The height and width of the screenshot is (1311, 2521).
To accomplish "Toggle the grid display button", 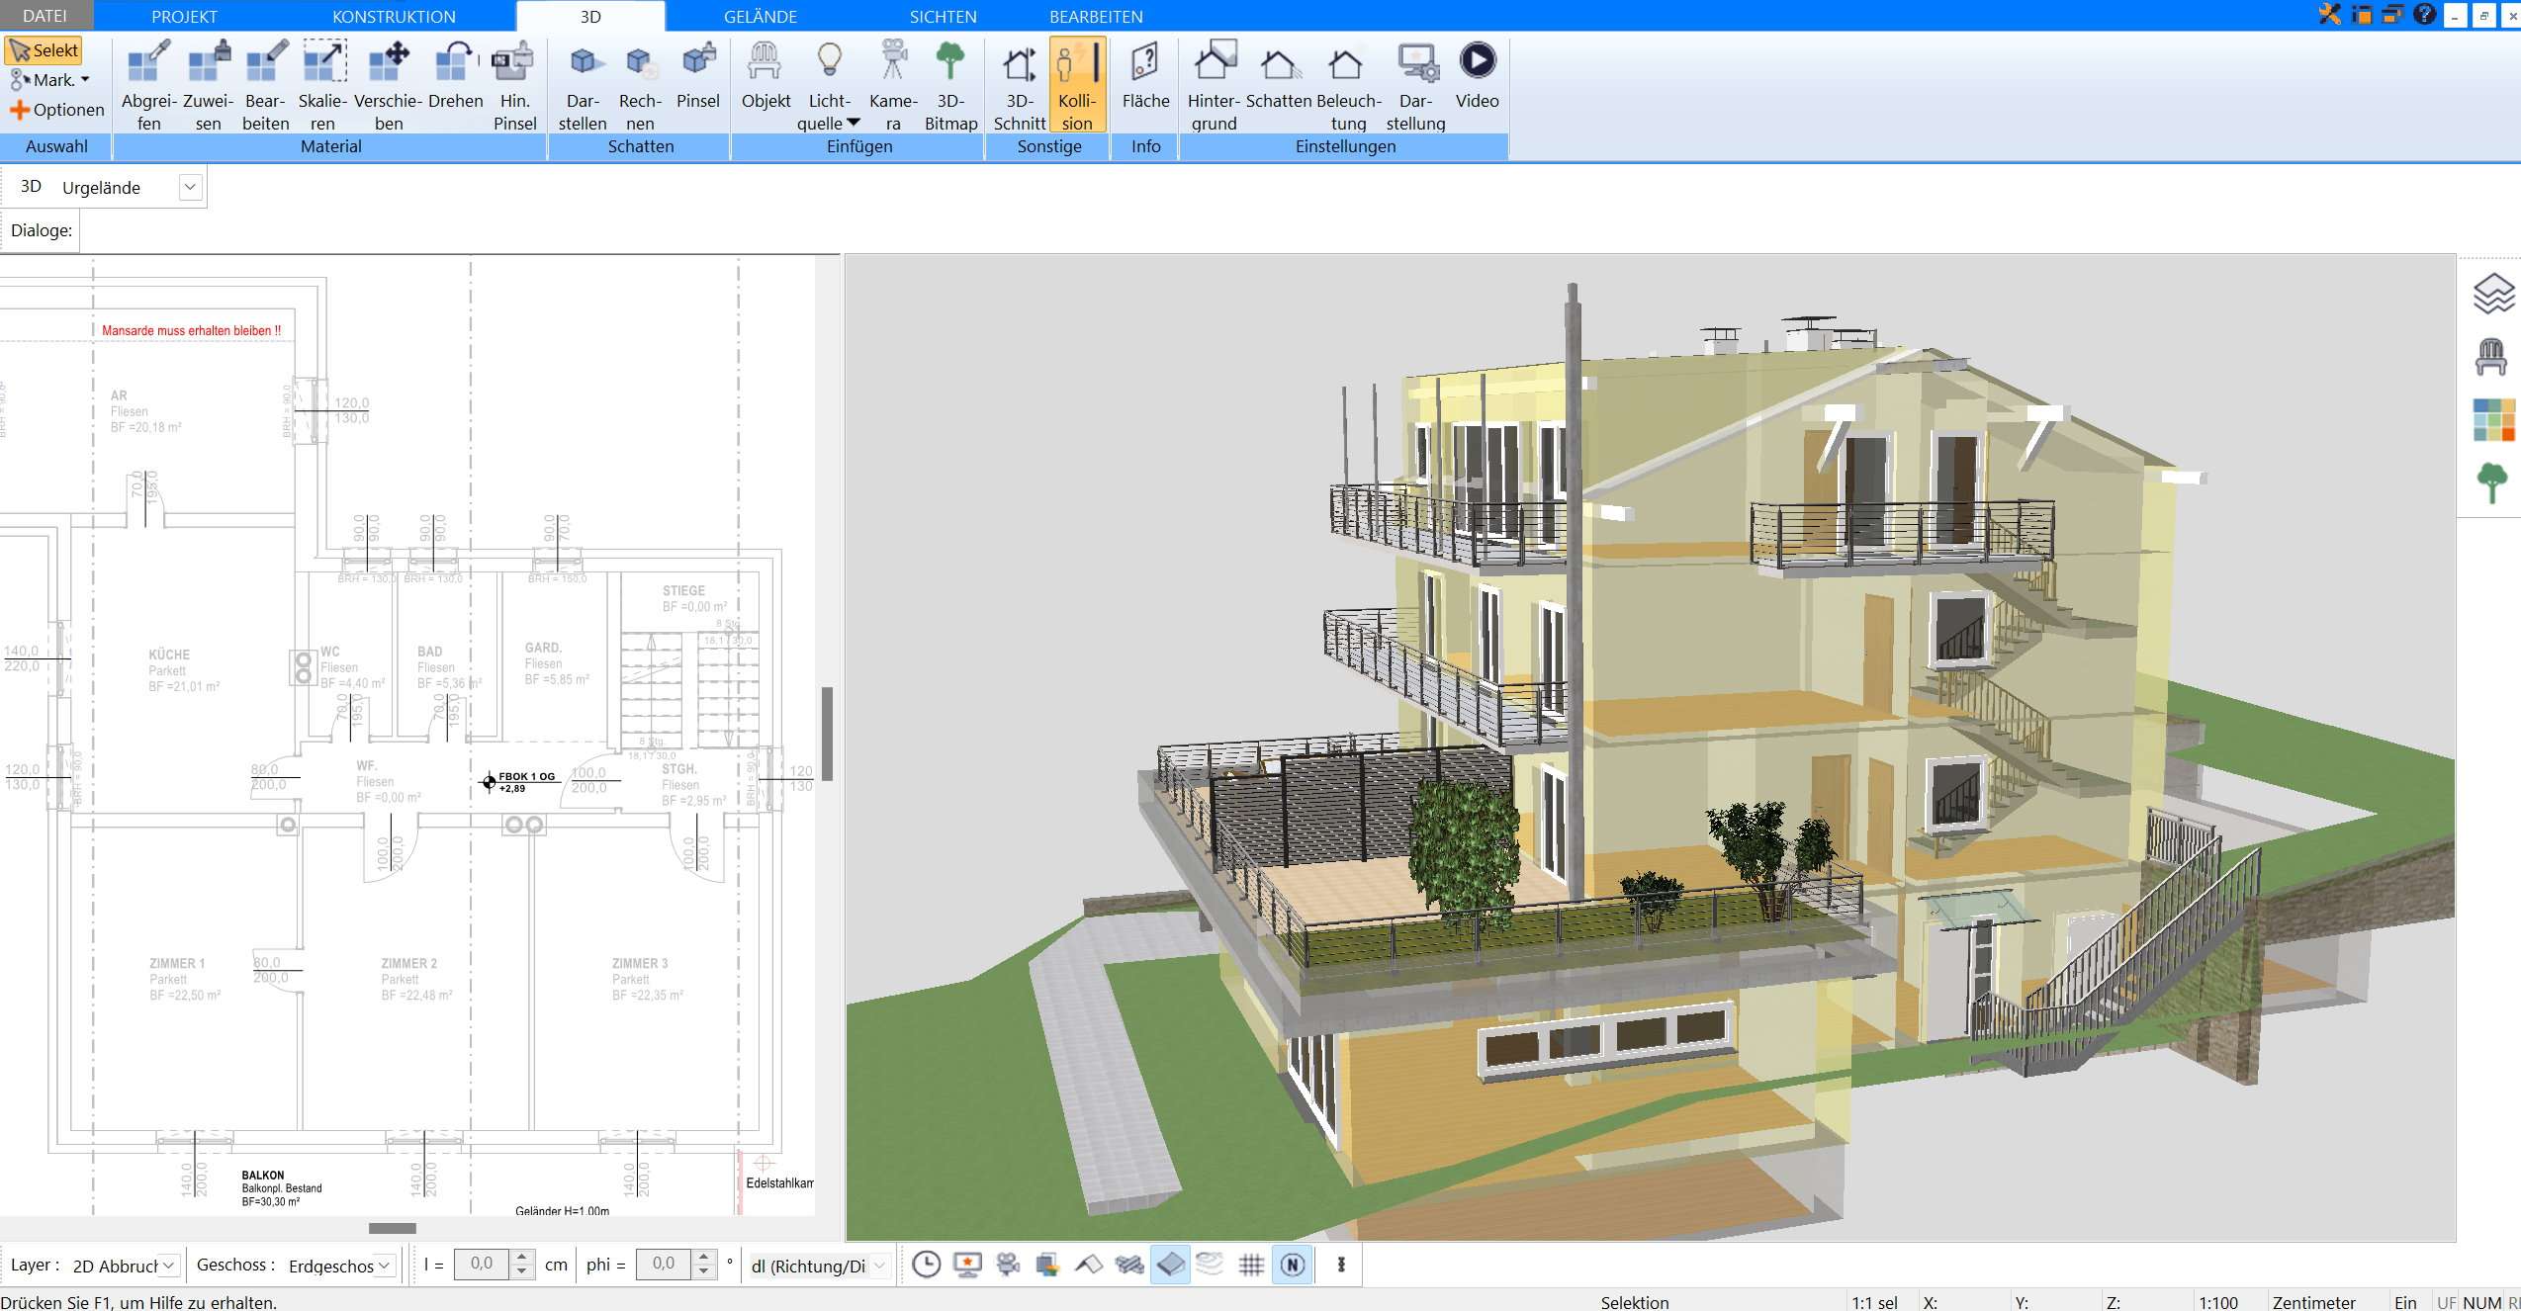I will pos(1251,1265).
